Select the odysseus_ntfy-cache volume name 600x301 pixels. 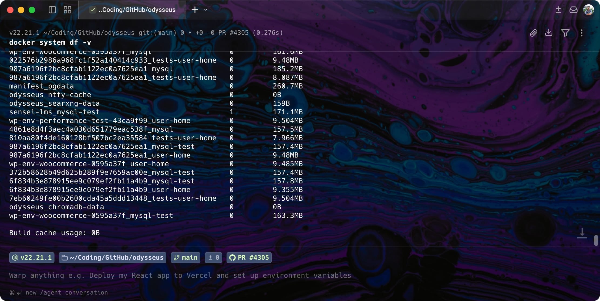50,95
